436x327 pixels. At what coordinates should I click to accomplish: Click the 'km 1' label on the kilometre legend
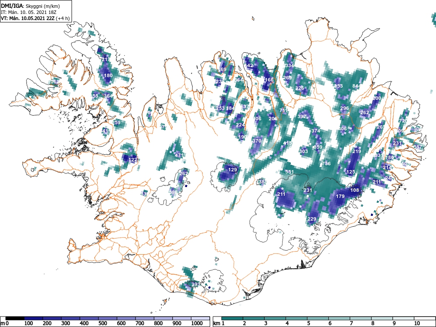pos(219,324)
